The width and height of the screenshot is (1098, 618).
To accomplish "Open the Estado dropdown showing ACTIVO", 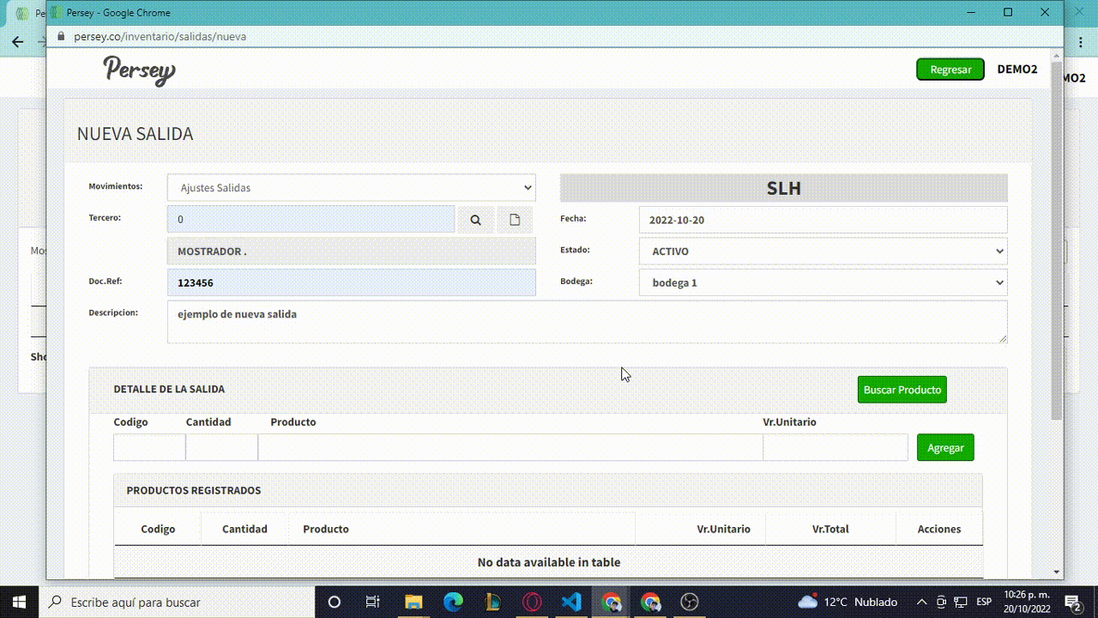I will tap(823, 251).
